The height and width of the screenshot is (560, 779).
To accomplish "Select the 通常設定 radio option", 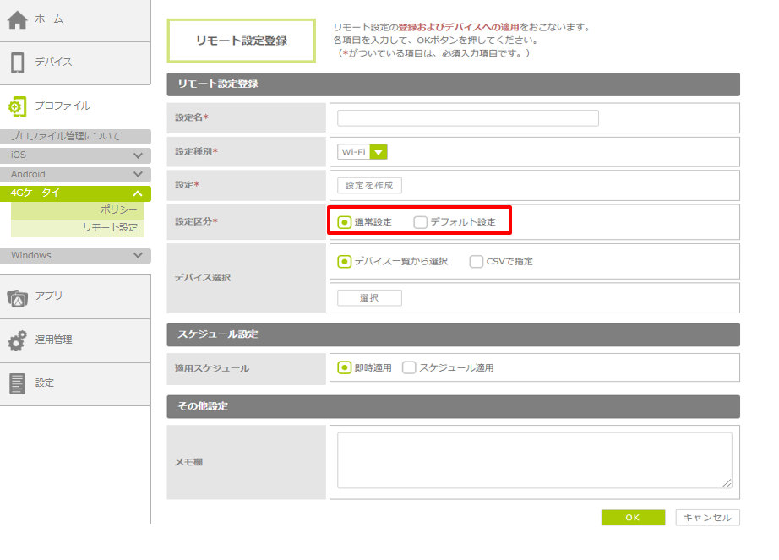I will [345, 222].
